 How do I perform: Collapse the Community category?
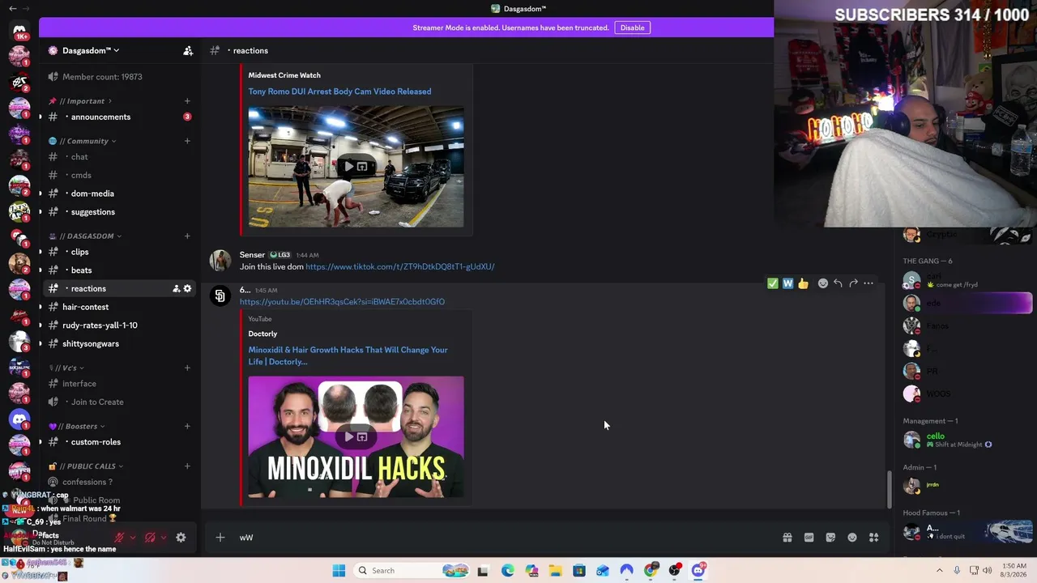pos(82,141)
